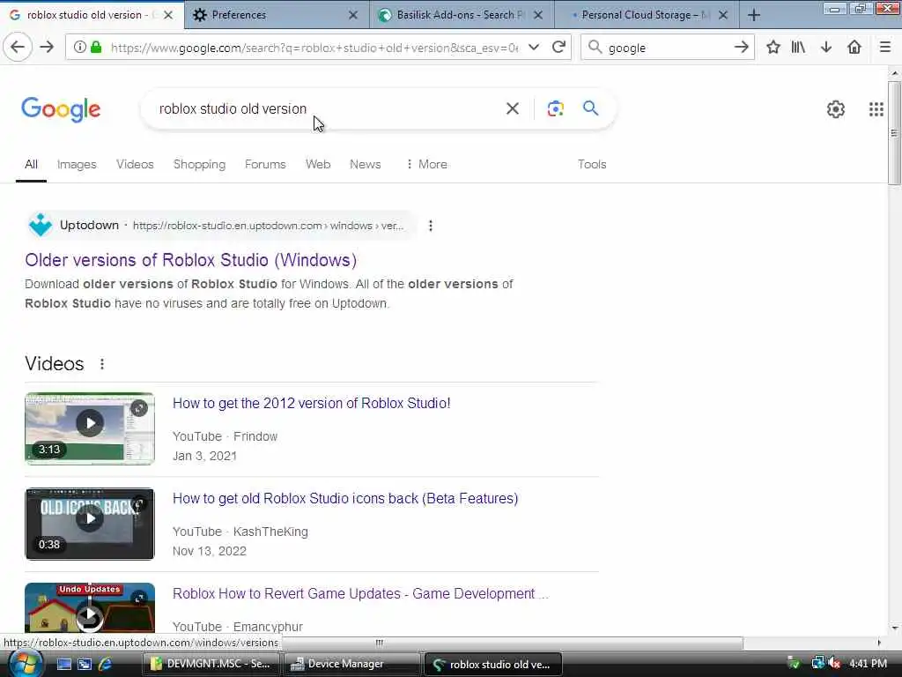Click the URL address field

click(314, 48)
